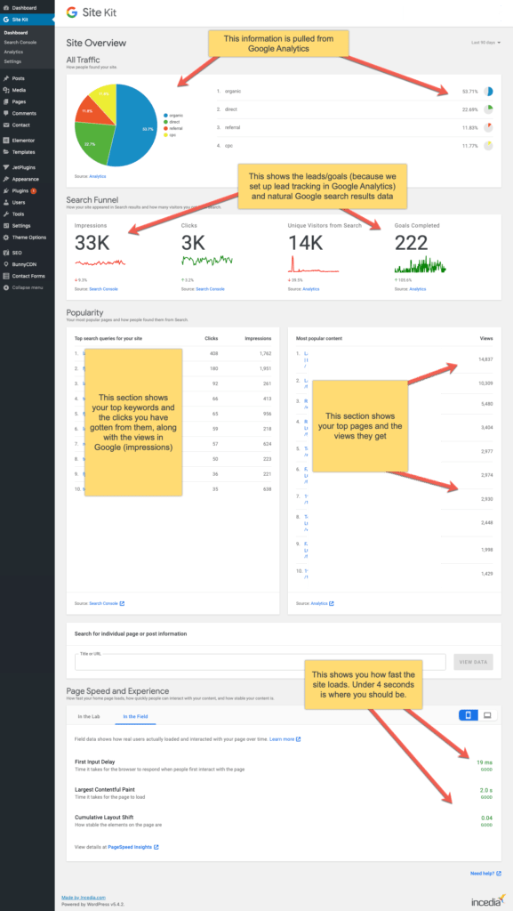Open Elementor icon in sidebar
The height and width of the screenshot is (911, 513).
(6, 140)
